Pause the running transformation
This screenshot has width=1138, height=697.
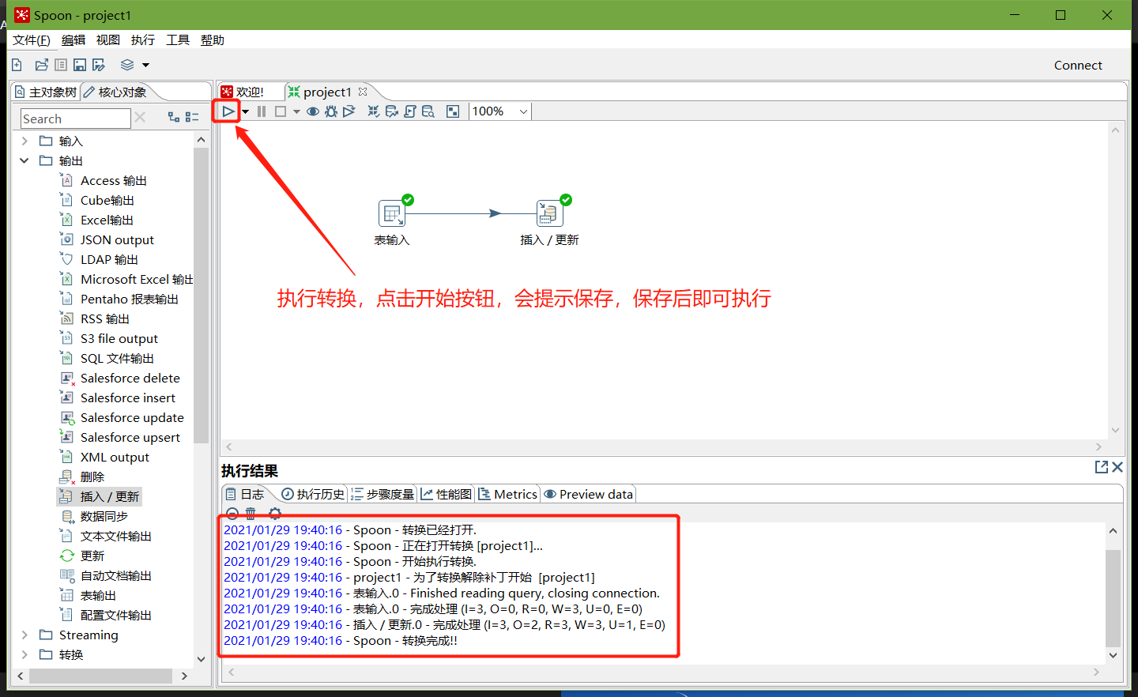[262, 111]
